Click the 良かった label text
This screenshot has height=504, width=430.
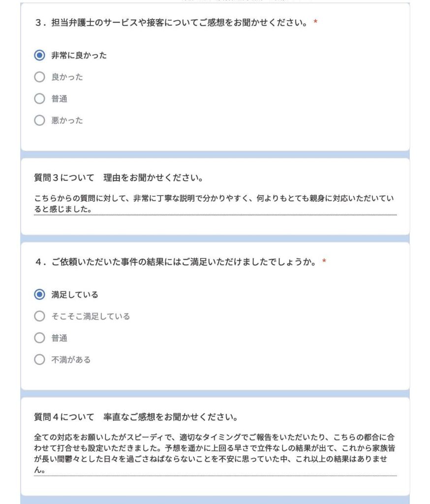[67, 77]
